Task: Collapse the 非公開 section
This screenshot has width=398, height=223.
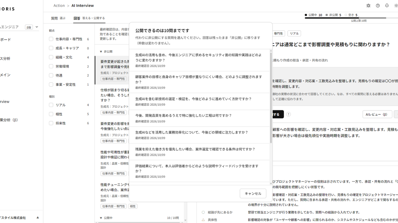Action: [101, 51]
